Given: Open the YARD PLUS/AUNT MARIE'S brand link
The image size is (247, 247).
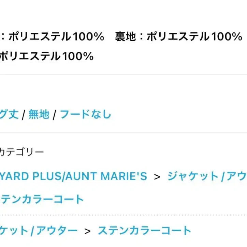Looking at the screenshot, I should [73, 176].
